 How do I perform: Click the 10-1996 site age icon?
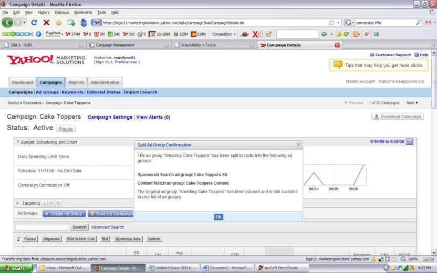tap(159, 34)
